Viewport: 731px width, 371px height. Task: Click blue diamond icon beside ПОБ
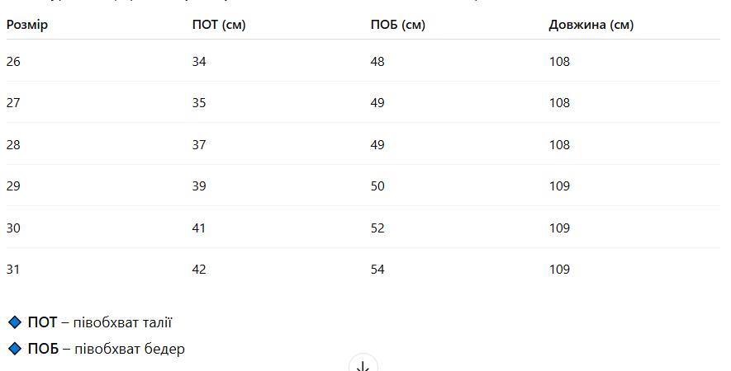click(15, 348)
